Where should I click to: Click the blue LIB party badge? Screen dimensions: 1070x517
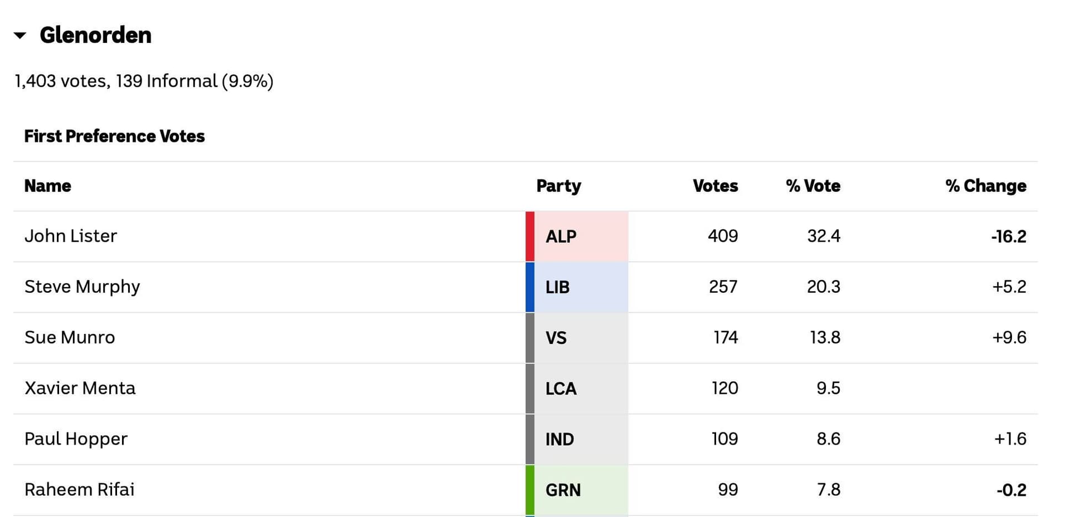point(576,287)
